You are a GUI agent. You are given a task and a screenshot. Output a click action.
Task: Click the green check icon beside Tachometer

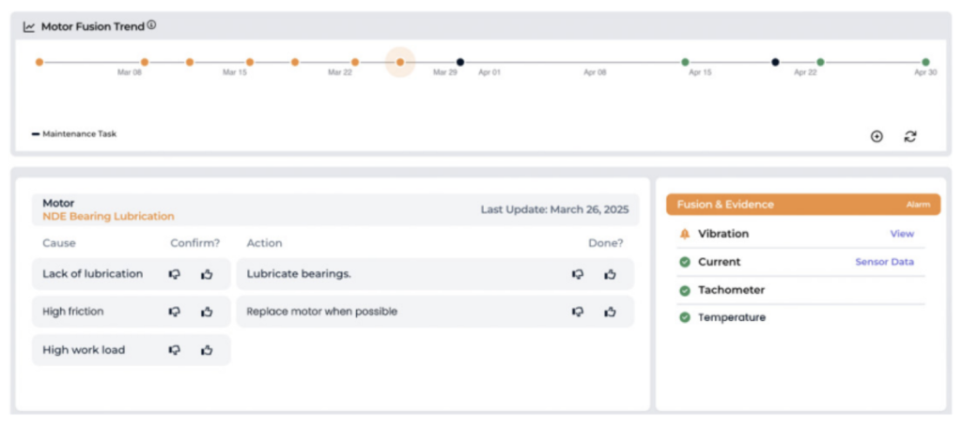click(x=685, y=290)
